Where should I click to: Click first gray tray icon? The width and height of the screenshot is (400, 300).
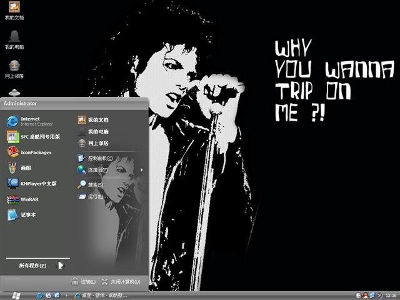point(358,296)
